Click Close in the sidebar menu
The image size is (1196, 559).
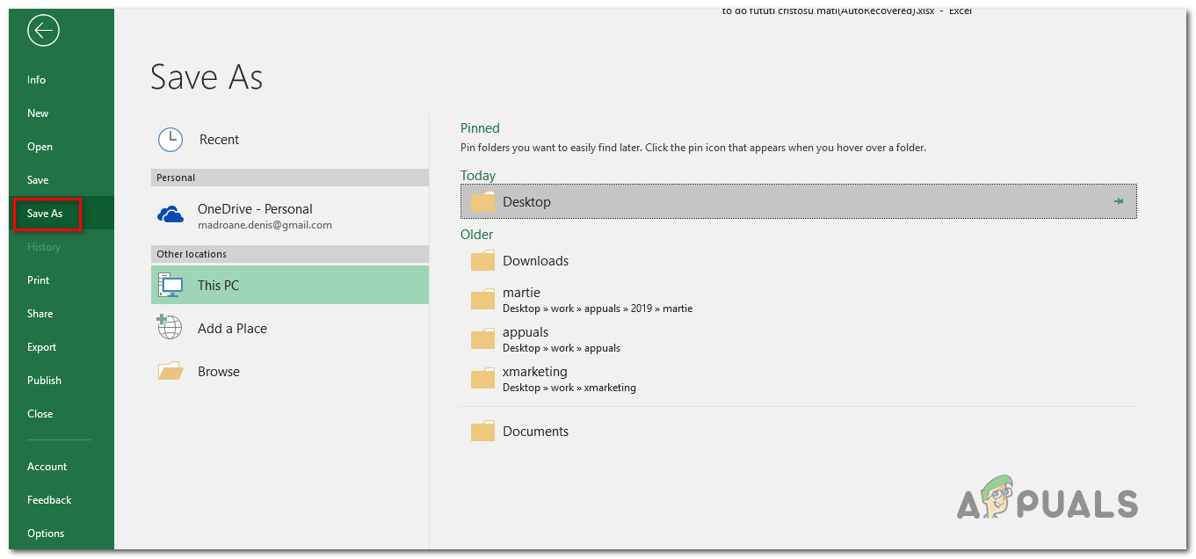(40, 414)
